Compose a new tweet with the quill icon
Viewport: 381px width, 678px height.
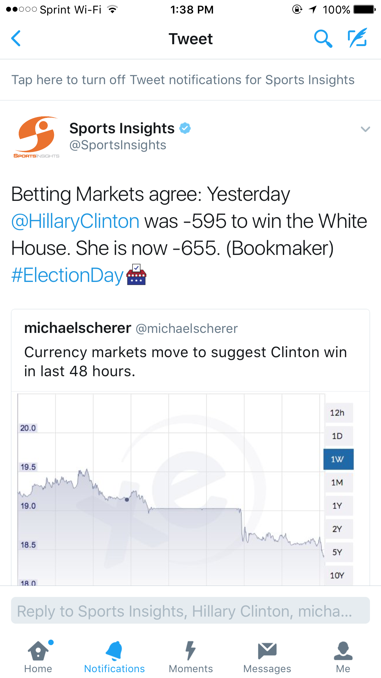357,38
